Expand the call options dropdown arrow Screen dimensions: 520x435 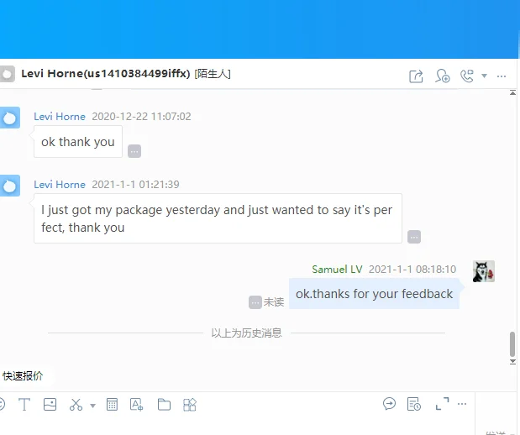484,76
